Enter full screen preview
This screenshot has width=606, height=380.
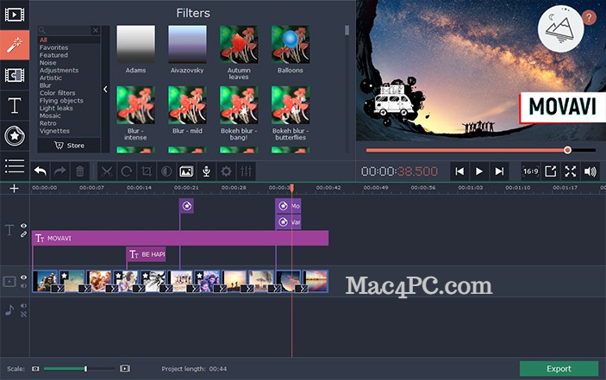click(x=571, y=171)
